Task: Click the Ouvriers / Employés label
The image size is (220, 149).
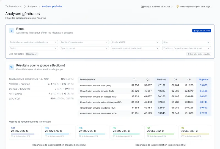Action: (19, 89)
